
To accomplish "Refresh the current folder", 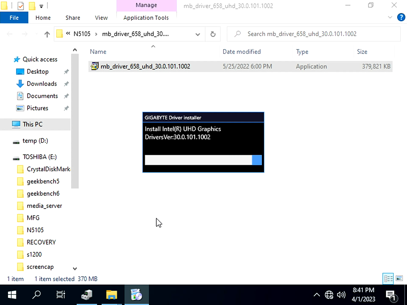I will [x=213, y=34].
